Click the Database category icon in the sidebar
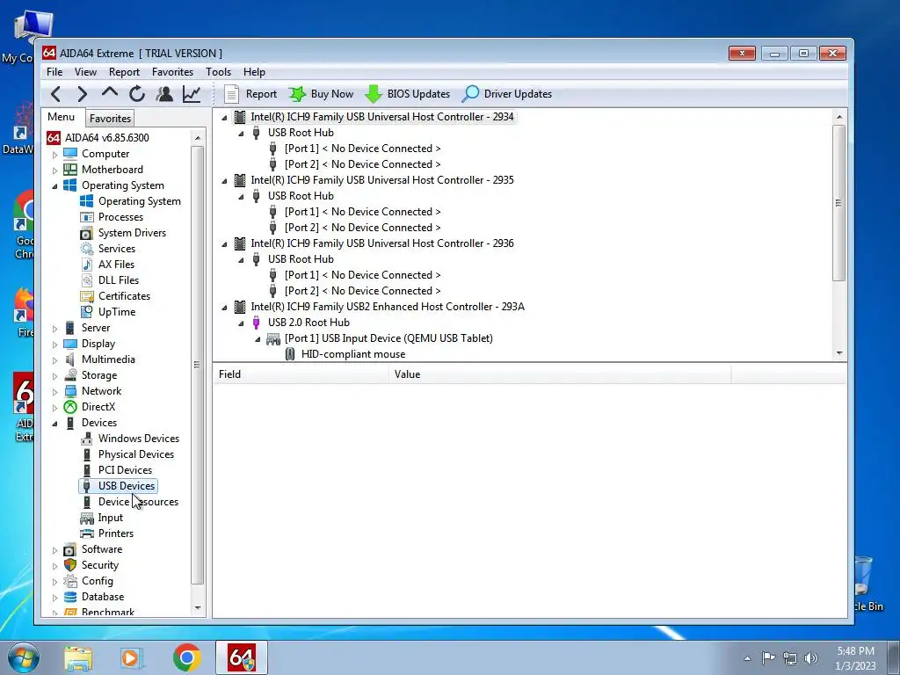The height and width of the screenshot is (675, 900). click(x=70, y=597)
